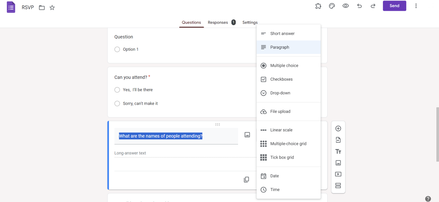Select the Option 1 radio button
439x202 pixels.
(x=117, y=49)
